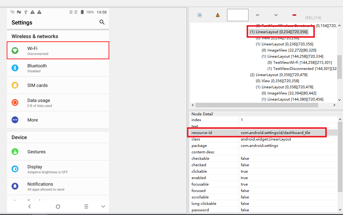Screen dimensions: 343x215
Task: Select the green Gestures icon
Action: pyautogui.click(x=15, y=152)
